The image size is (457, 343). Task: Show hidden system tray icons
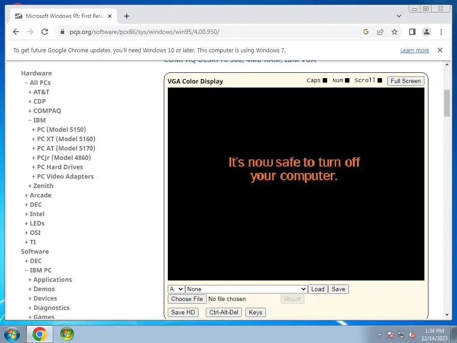pos(379,335)
